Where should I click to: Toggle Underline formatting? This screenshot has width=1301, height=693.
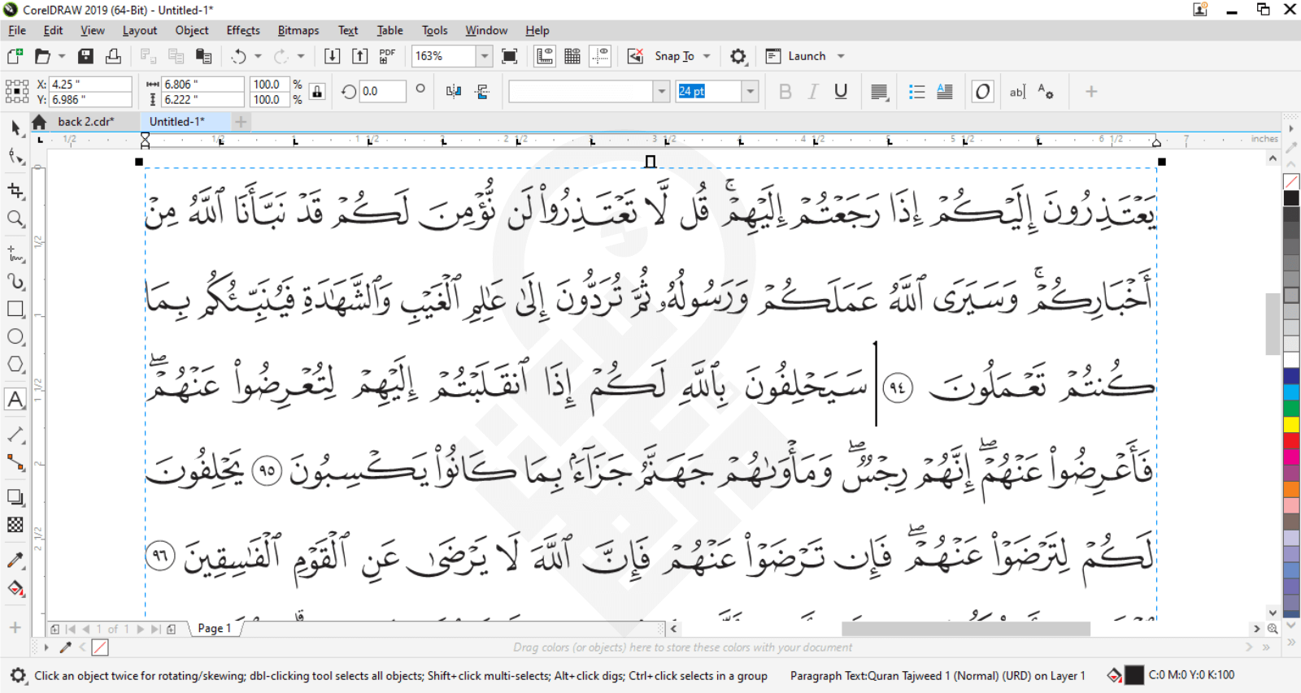[x=841, y=92]
